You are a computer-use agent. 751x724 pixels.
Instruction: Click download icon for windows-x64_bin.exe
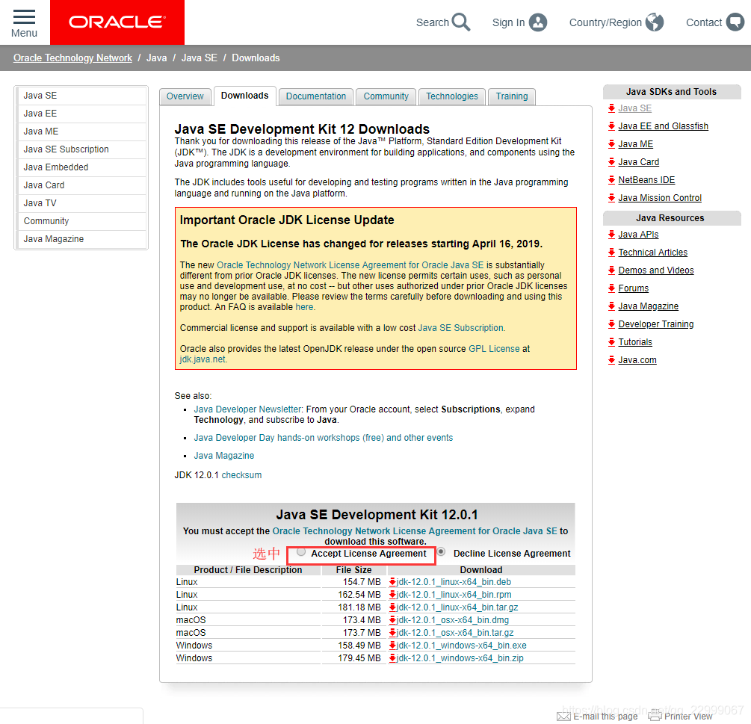392,645
